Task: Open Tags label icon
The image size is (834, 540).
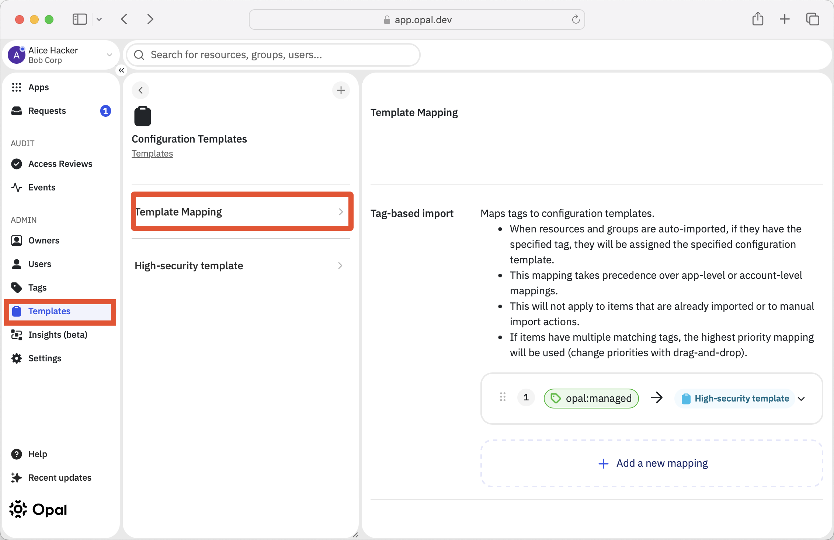Action: (17, 288)
